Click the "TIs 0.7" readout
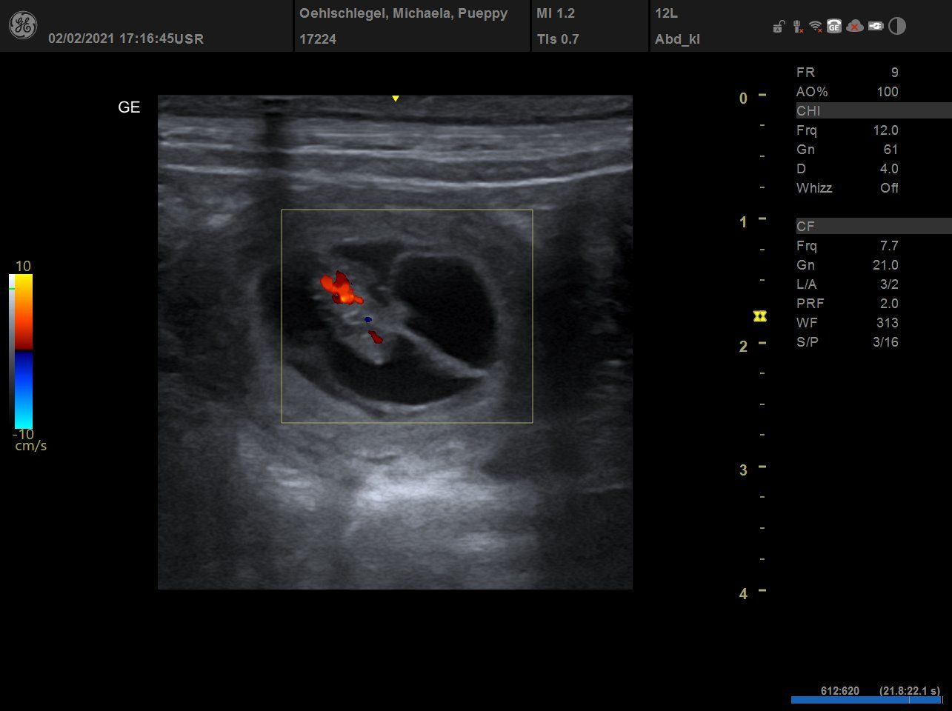 point(558,39)
